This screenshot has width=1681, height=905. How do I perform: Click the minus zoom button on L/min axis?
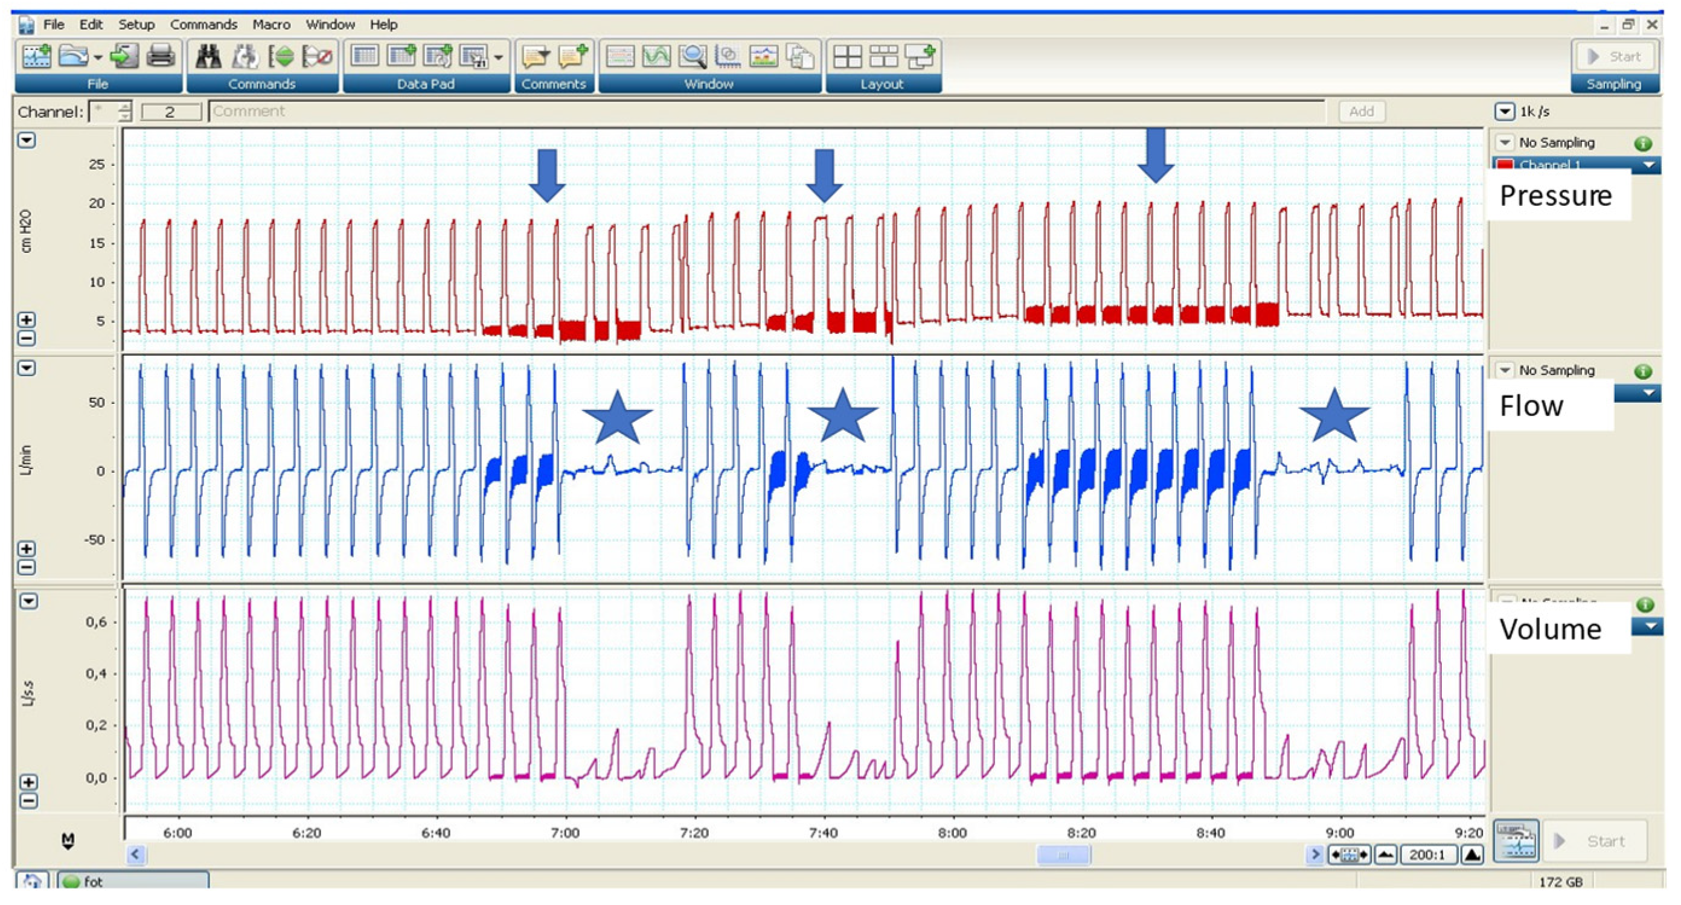[x=27, y=568]
